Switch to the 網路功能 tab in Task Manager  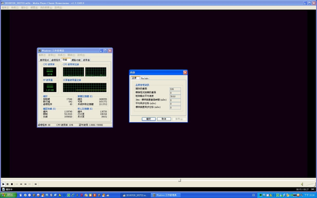(x=76, y=60)
